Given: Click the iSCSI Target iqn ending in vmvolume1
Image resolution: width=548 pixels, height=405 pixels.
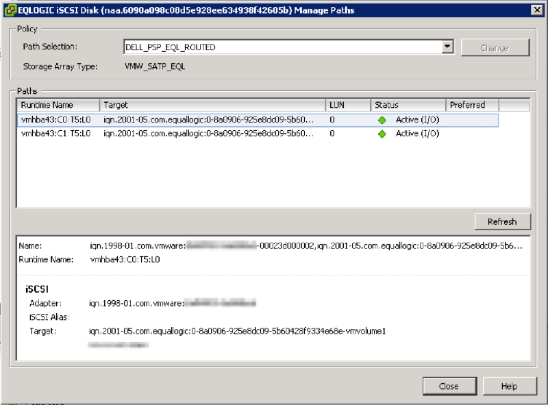Looking at the screenshot, I should [x=237, y=331].
